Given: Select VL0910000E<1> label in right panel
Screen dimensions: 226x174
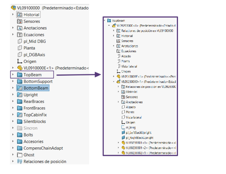Looking at the screenshot, I should click(148, 77).
